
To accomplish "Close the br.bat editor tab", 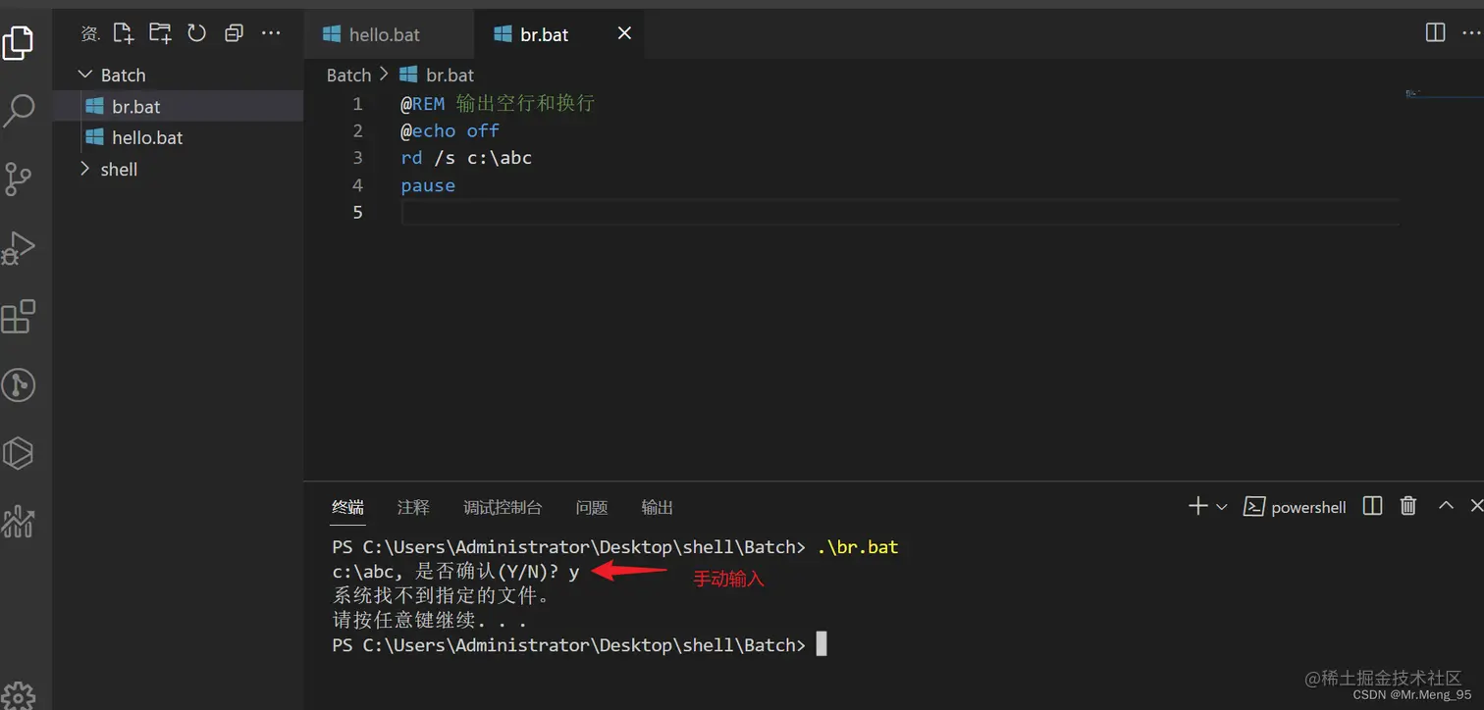I will pyautogui.click(x=624, y=33).
